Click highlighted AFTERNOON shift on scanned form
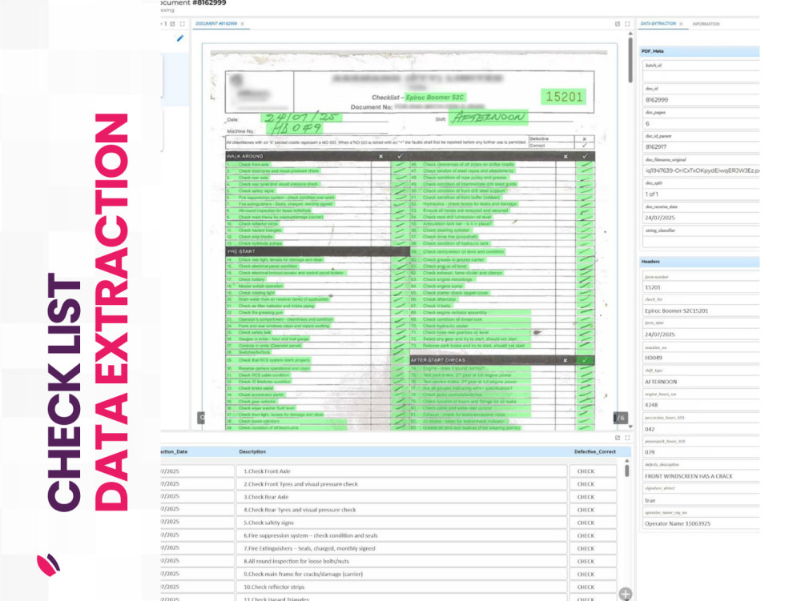Image resolution: width=801 pixels, height=601 pixels. pyautogui.click(x=489, y=117)
